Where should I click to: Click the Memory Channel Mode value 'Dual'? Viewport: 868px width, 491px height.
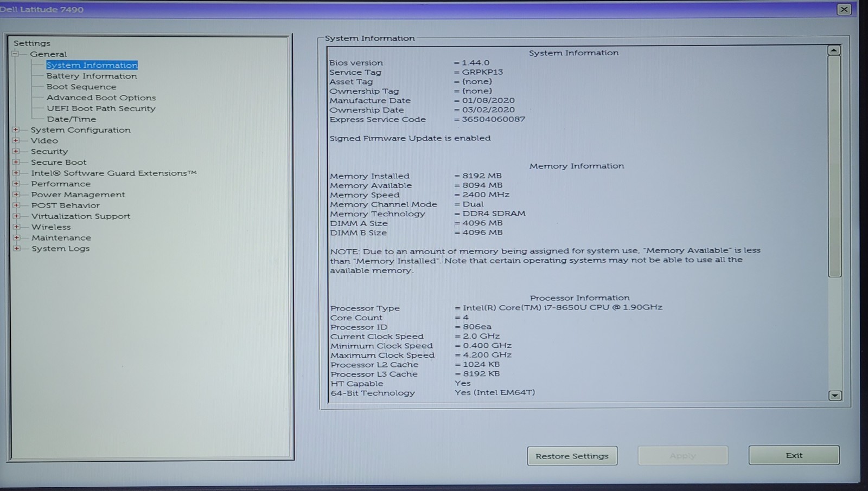473,204
